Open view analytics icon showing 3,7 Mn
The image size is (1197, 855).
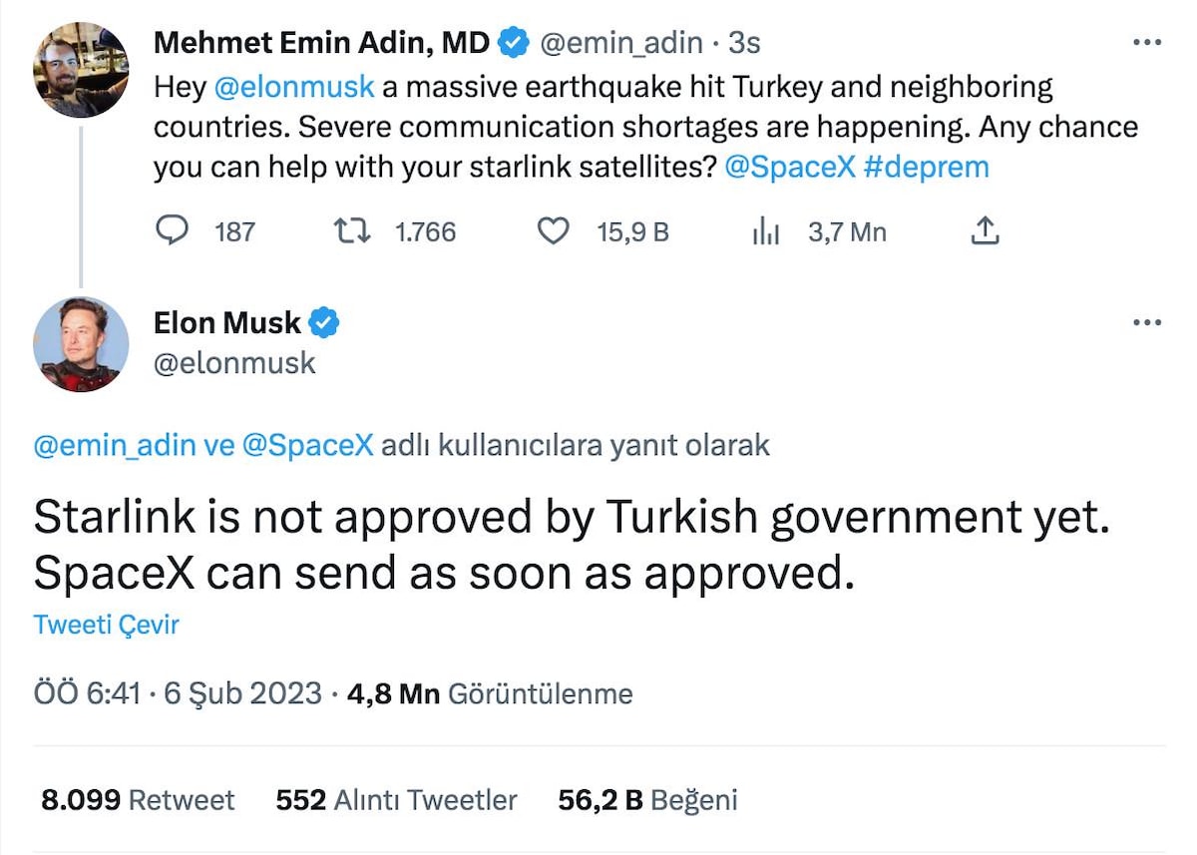(x=764, y=232)
